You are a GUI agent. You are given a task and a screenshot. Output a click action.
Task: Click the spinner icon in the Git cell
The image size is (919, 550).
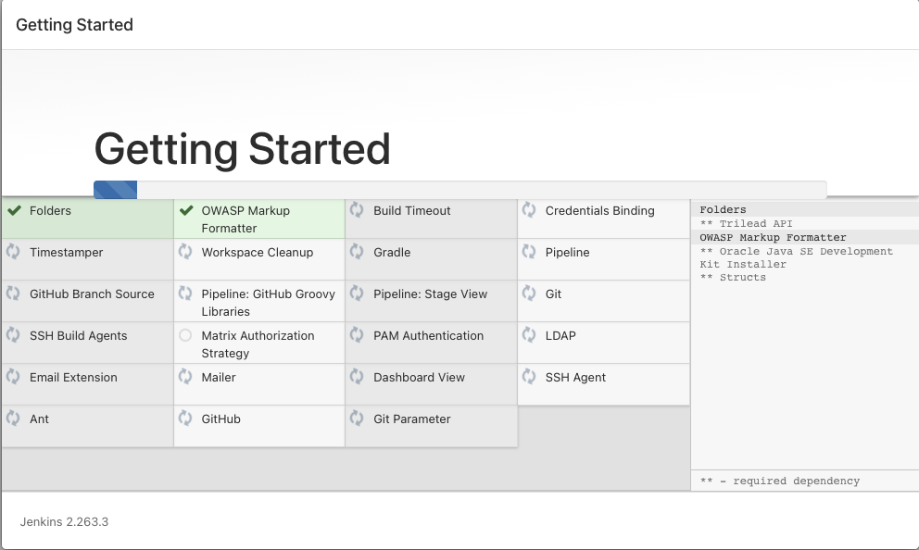click(x=529, y=293)
